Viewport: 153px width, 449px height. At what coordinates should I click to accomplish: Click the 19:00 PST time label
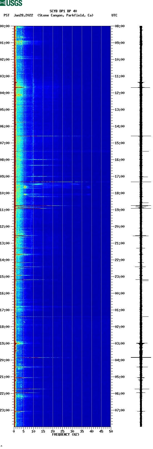pos(5,344)
